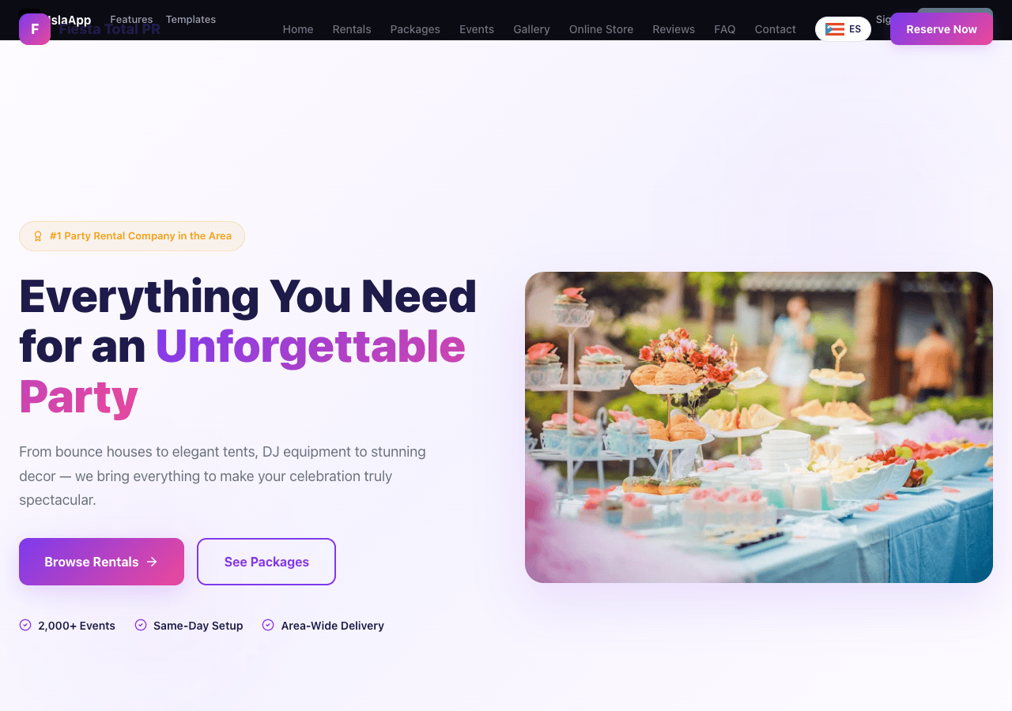Select Events in the navigation bar
The width and height of the screenshot is (1012, 711).
coord(477,29)
